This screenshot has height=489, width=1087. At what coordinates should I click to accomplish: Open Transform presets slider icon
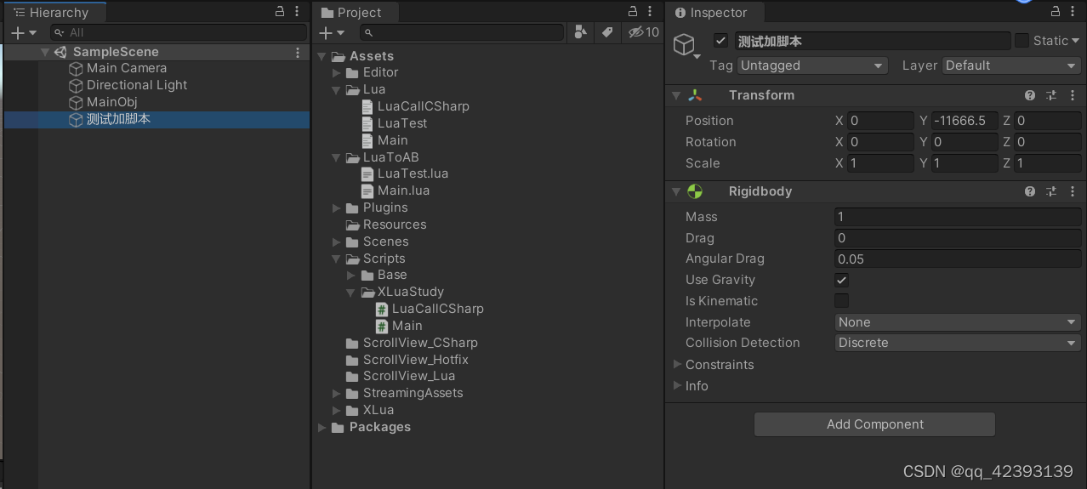pyautogui.click(x=1051, y=95)
